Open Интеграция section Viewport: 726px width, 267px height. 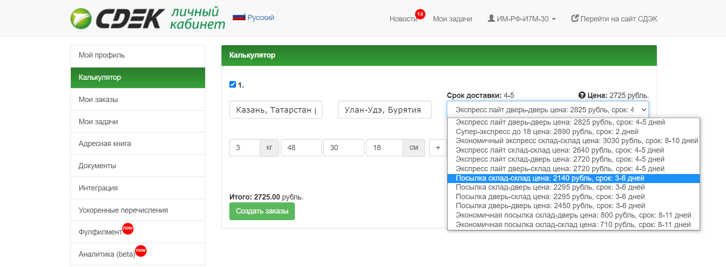pos(138,188)
